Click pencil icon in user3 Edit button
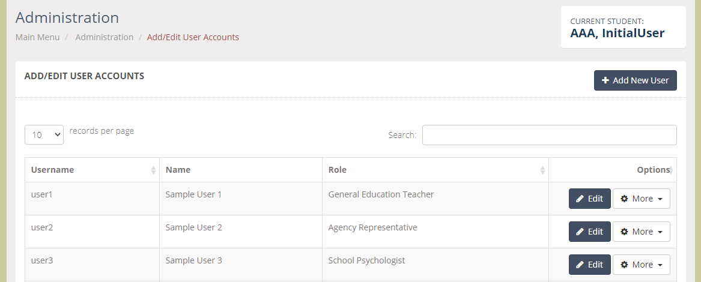Viewport: 701px width, 282px height. (x=580, y=265)
